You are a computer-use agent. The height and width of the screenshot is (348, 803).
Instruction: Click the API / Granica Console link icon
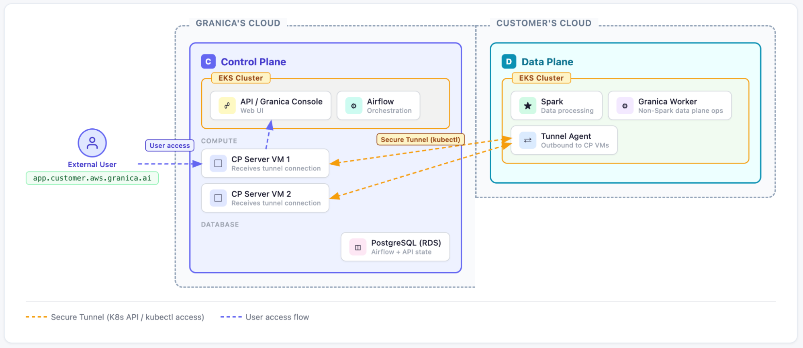227,106
